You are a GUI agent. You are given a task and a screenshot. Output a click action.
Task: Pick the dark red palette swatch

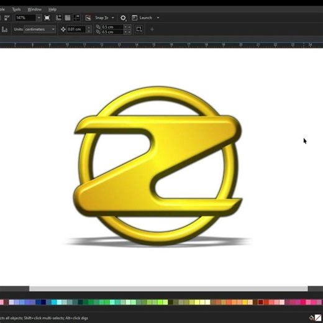261,303
